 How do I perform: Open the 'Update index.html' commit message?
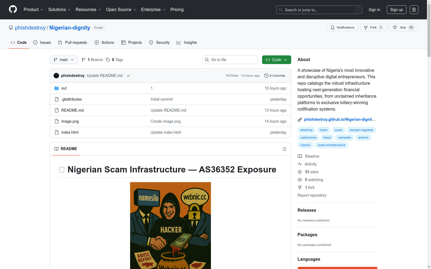pos(166,132)
